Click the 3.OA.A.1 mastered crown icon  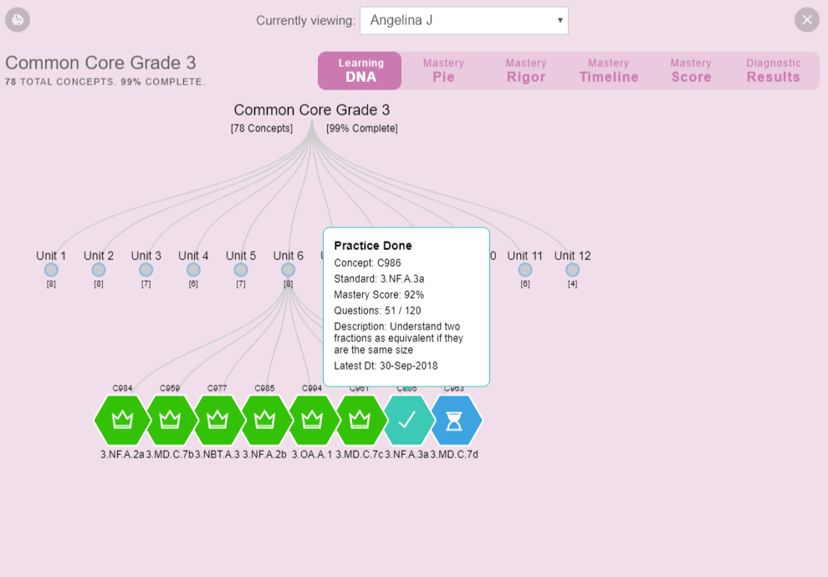[312, 420]
